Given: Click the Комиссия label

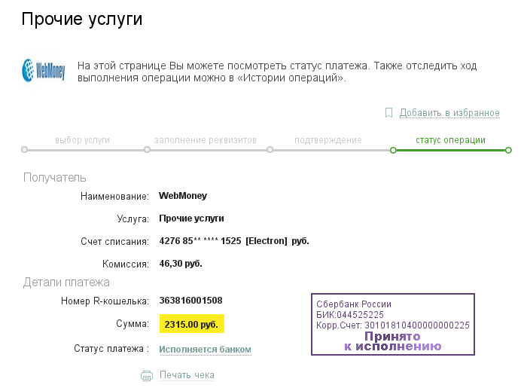Looking at the screenshot, I should [x=126, y=264].
